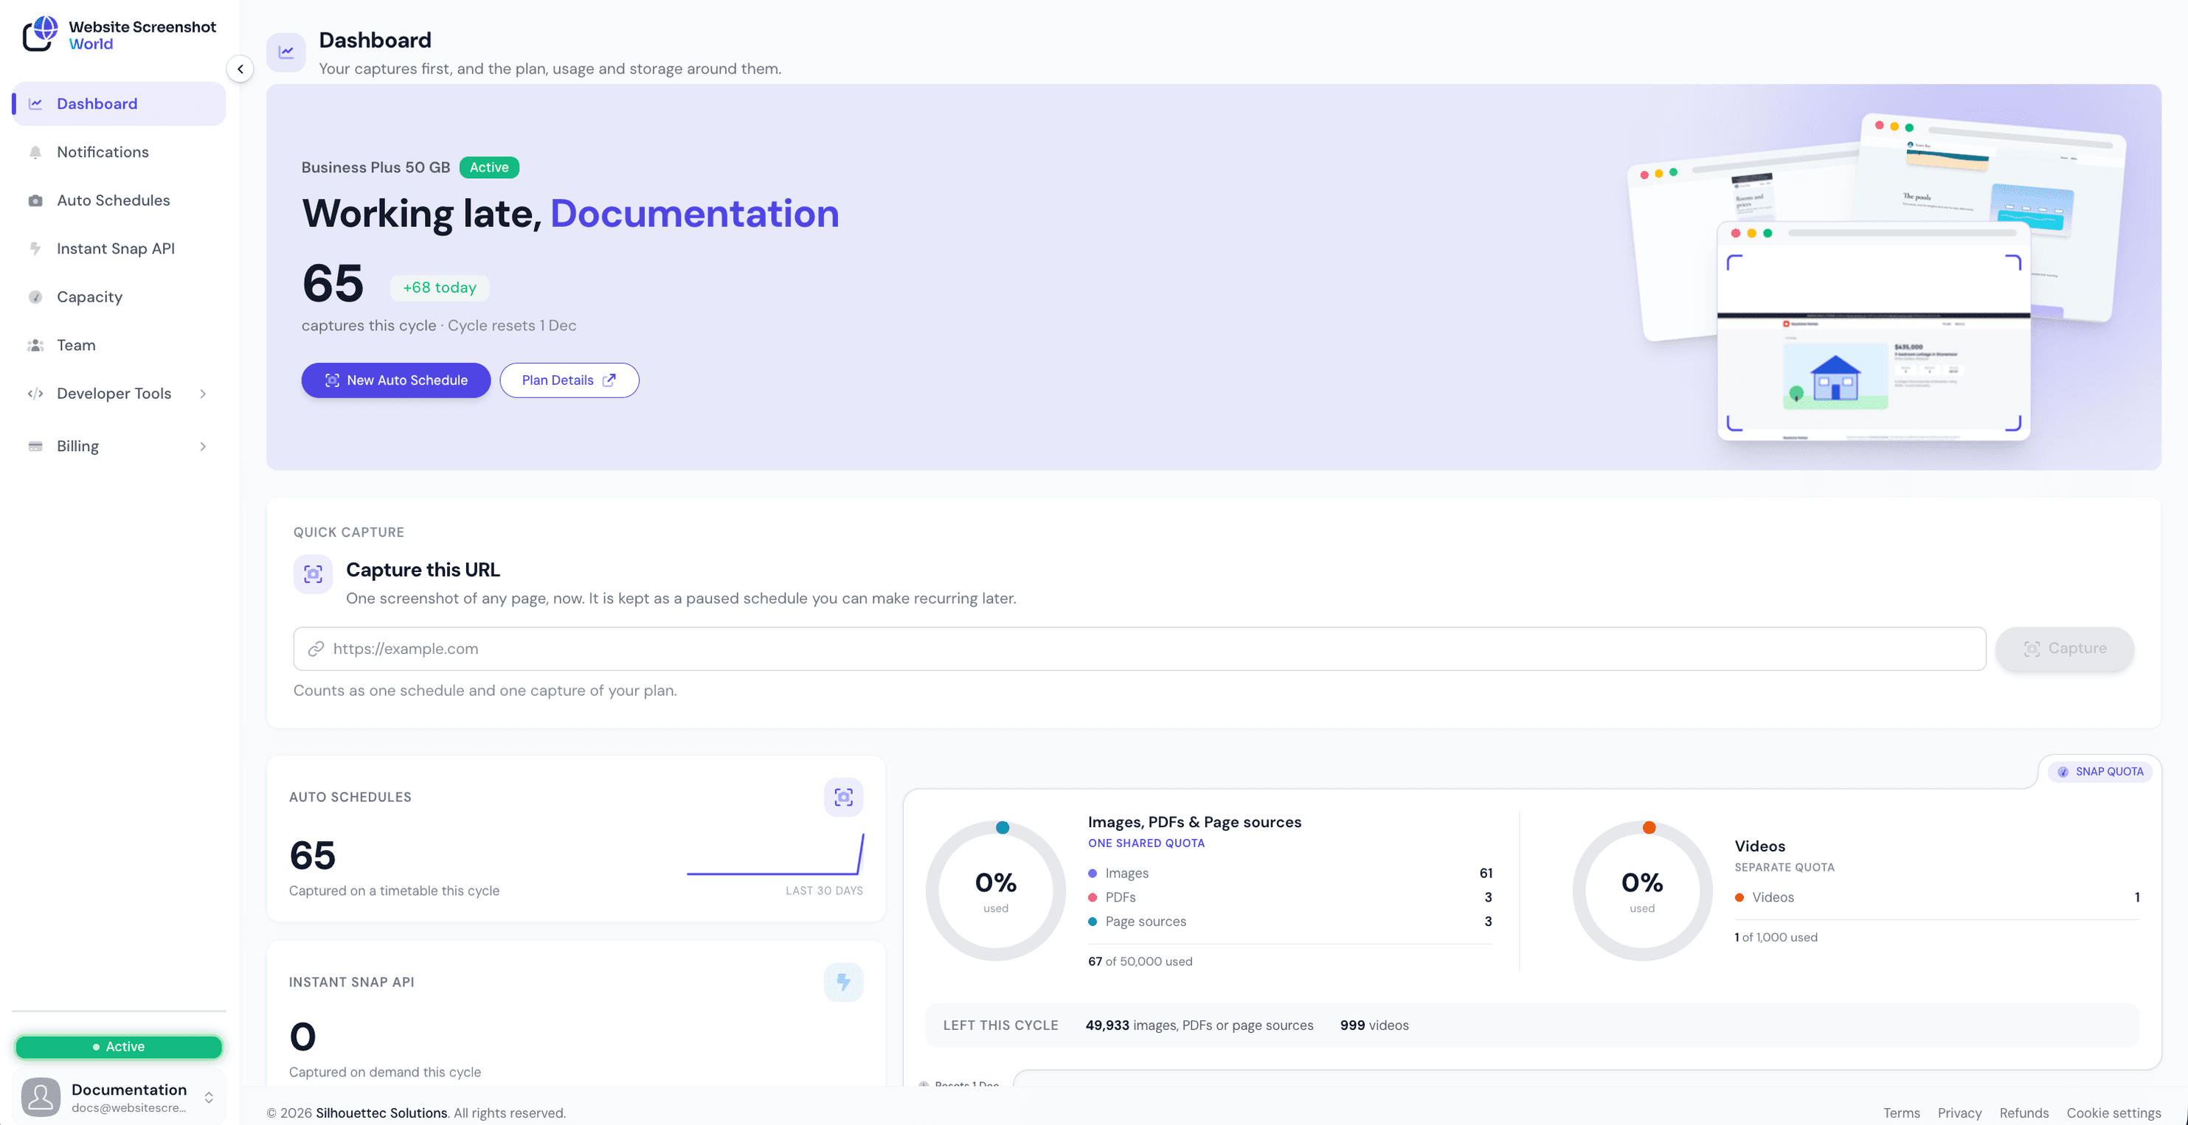Click the SNAP QUOTA tab badge
Image resolution: width=2188 pixels, height=1125 pixels.
[2100, 772]
